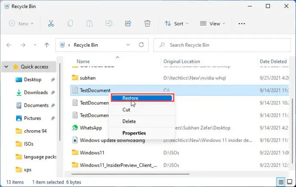Viewport: 296px width, 187px height.
Task: Click Recycle Bin in the address path
Action: point(86,45)
